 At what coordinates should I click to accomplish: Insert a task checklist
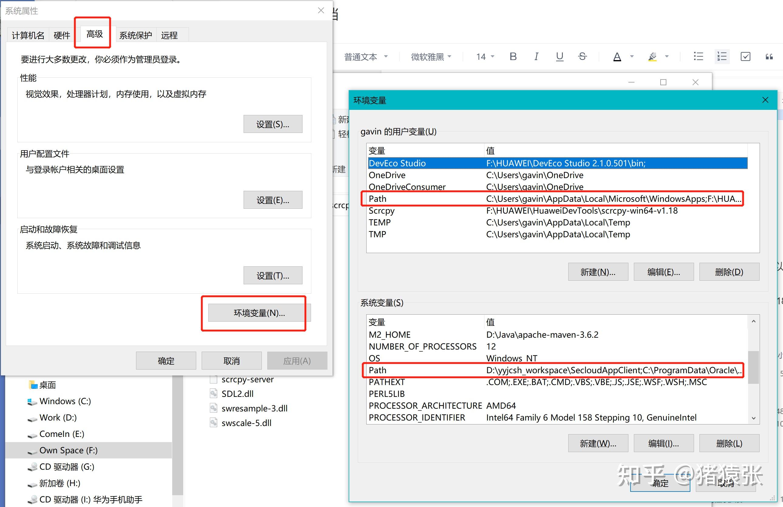coord(745,56)
